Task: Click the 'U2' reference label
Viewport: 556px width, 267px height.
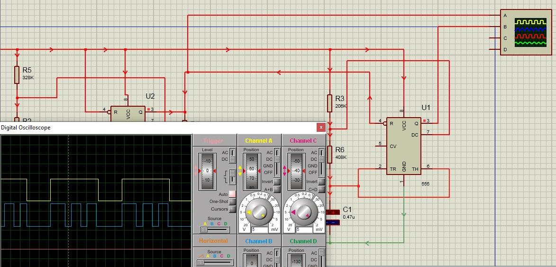Action: [150, 96]
